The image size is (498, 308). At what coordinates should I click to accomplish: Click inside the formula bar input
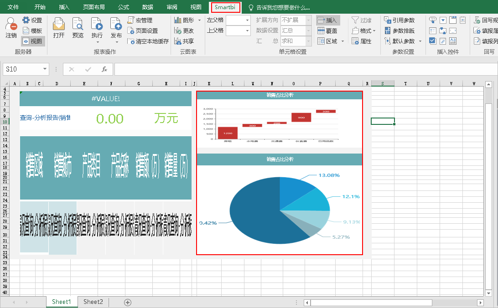[x=306, y=69]
